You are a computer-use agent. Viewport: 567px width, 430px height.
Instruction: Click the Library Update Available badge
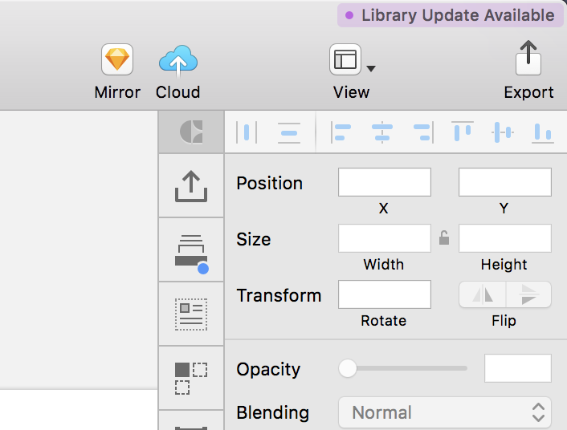click(450, 15)
